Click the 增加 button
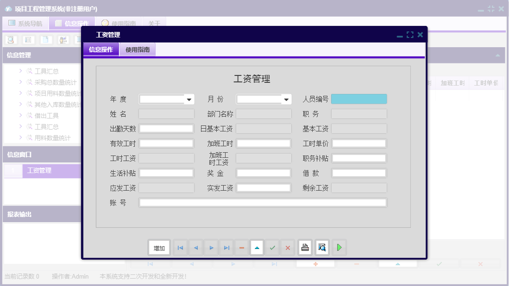This screenshot has width=509, height=286. (x=159, y=247)
